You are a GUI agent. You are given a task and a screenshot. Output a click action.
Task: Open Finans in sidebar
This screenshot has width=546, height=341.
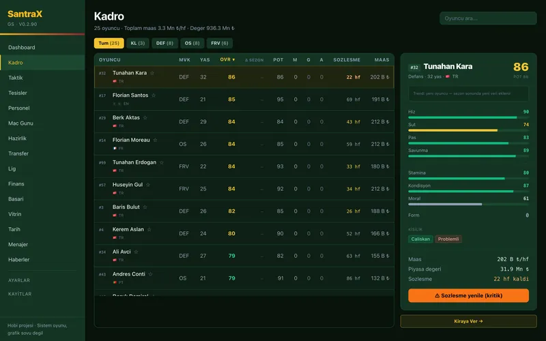[42, 183]
